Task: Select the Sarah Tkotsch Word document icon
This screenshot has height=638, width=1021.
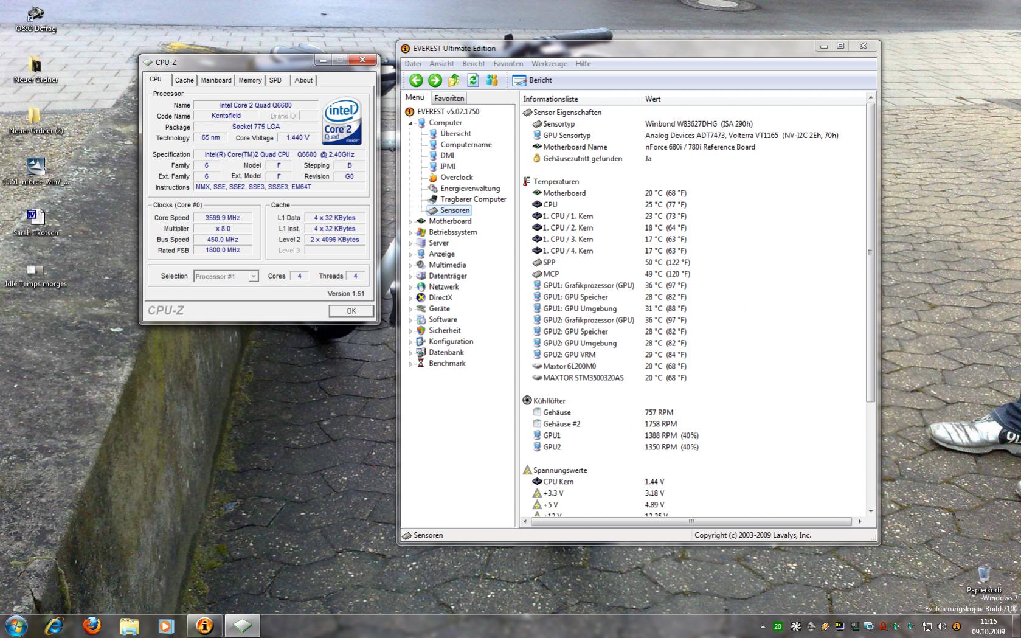Action: [36, 223]
